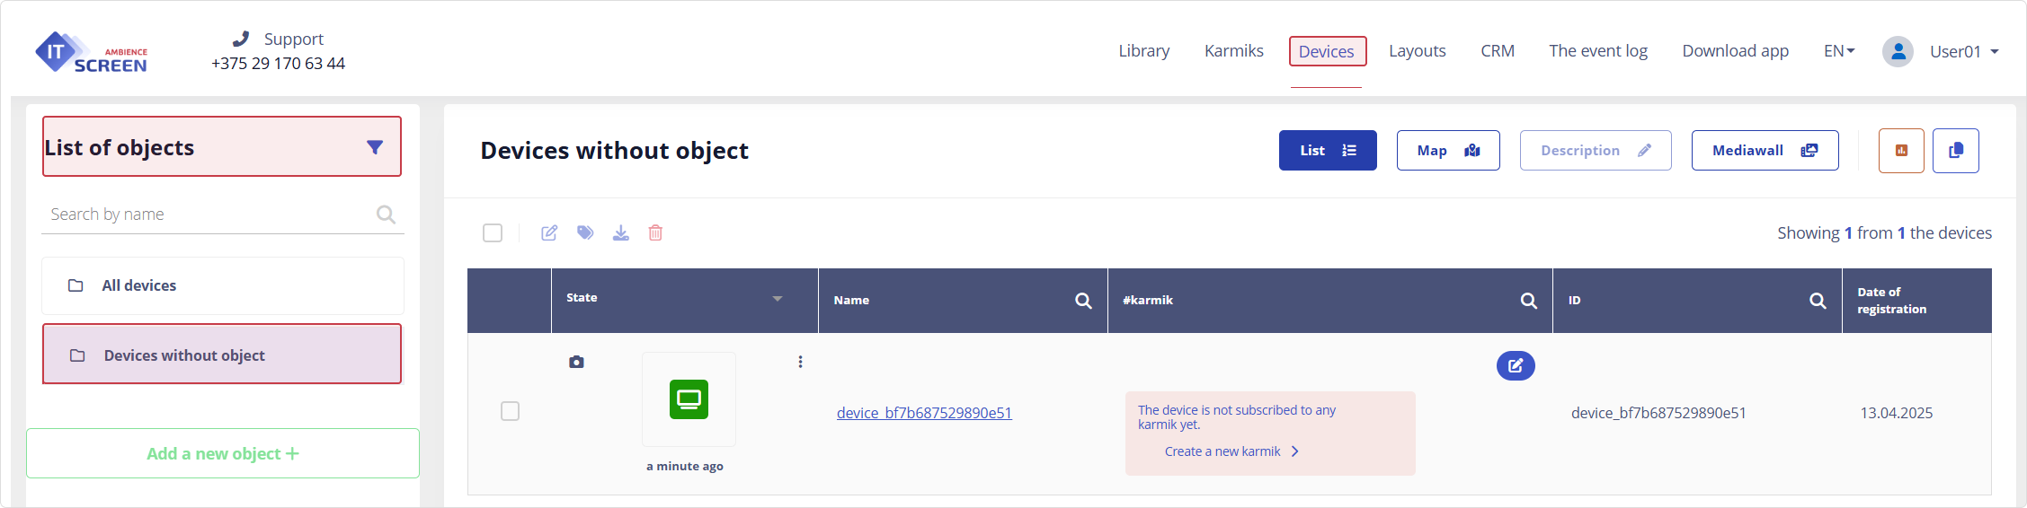Image resolution: width=2027 pixels, height=508 pixels.
Task: Click the tags icon in toolbar
Action: click(585, 233)
